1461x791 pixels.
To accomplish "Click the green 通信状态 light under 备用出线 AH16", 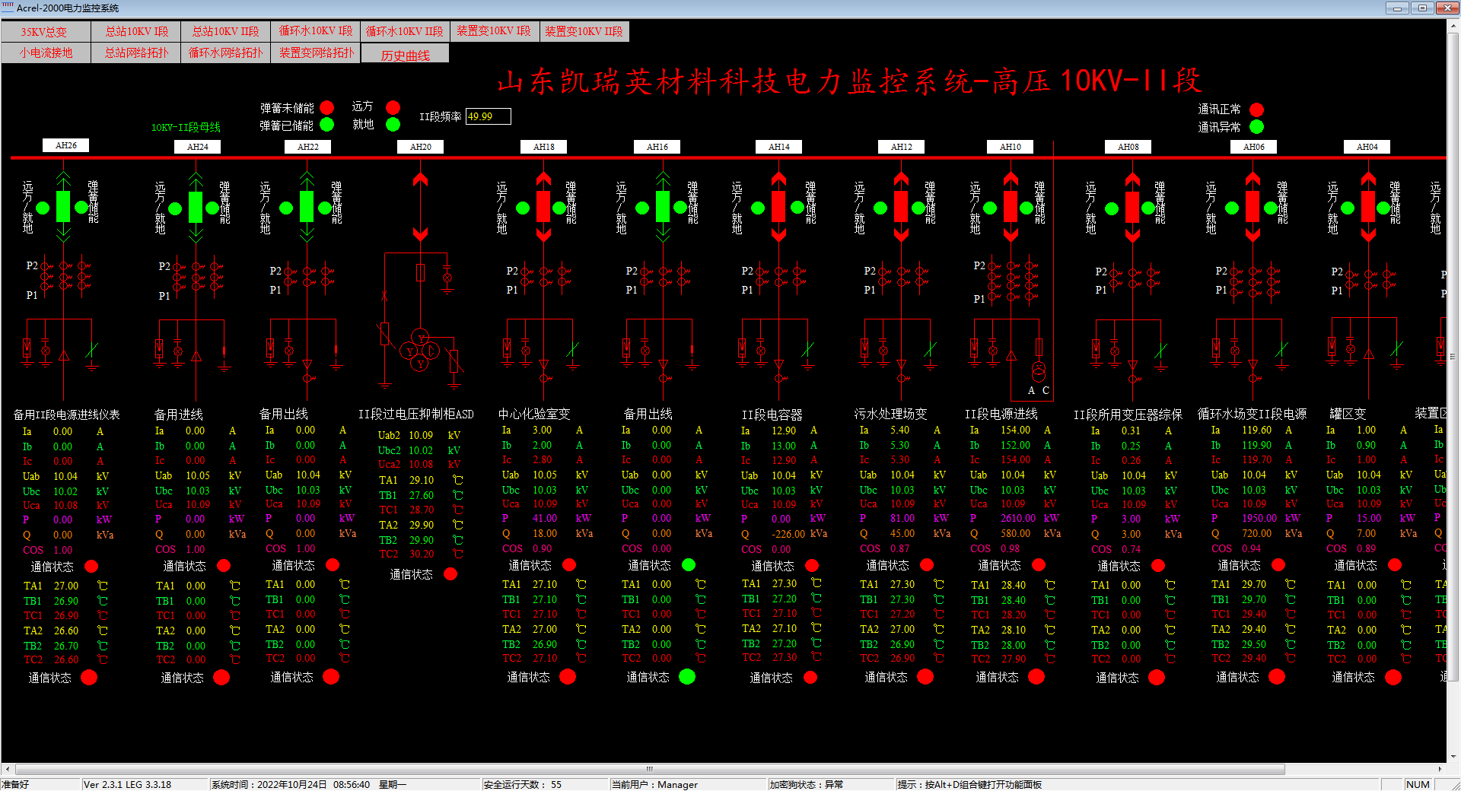I will pos(689,564).
